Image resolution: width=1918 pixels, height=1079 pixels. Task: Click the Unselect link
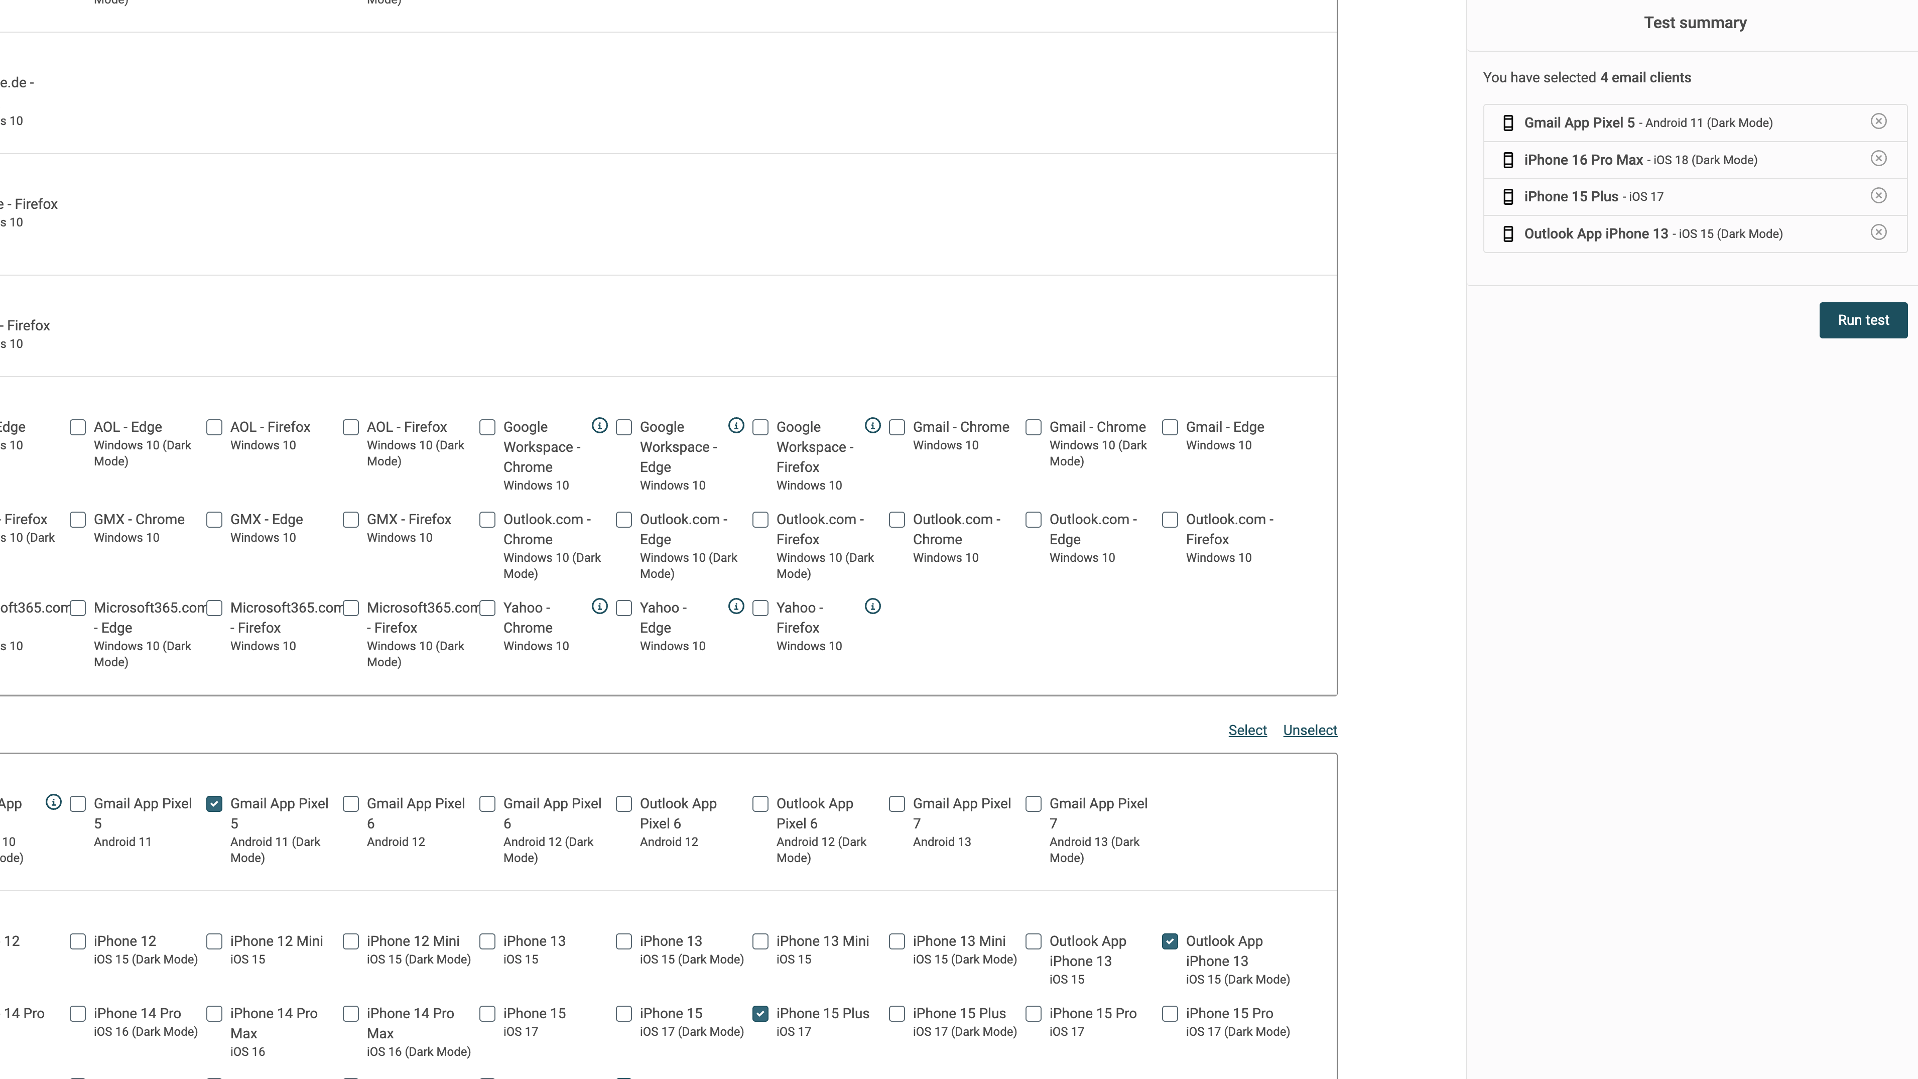[1310, 730]
